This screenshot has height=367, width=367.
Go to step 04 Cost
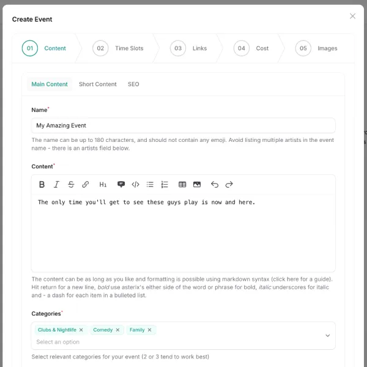(x=251, y=48)
